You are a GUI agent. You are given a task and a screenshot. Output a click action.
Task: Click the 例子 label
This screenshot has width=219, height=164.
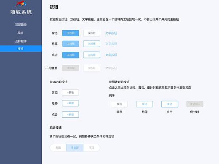[x=112, y=95]
